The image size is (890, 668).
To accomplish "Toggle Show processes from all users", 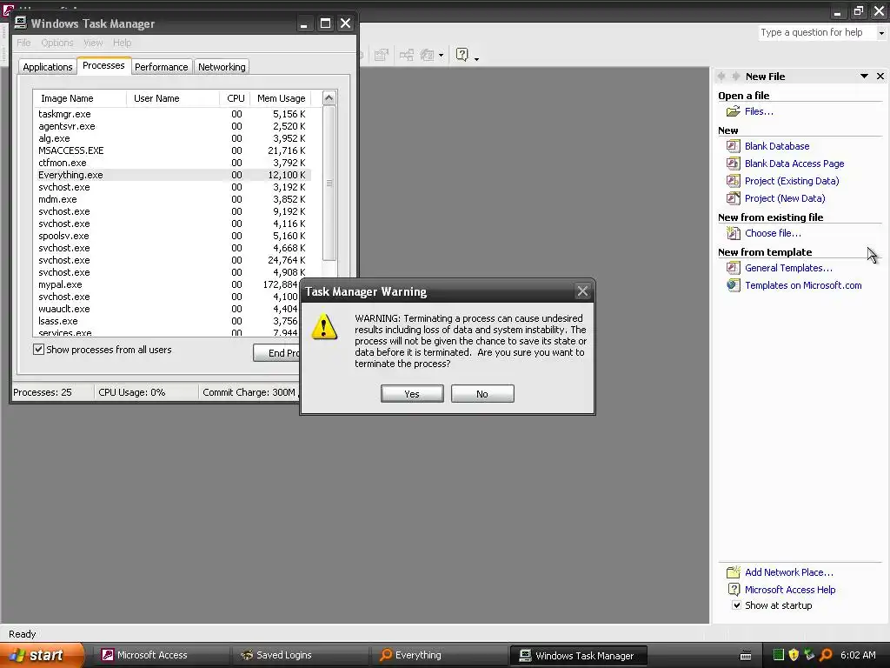I will [x=38, y=350].
